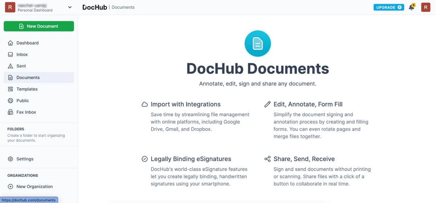Image resolution: width=436 pixels, height=203 pixels.
Task: Open the Dashboard menu label
Action: pos(28,43)
